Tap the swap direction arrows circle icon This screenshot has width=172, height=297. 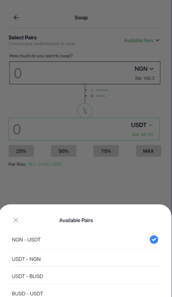click(x=85, y=111)
